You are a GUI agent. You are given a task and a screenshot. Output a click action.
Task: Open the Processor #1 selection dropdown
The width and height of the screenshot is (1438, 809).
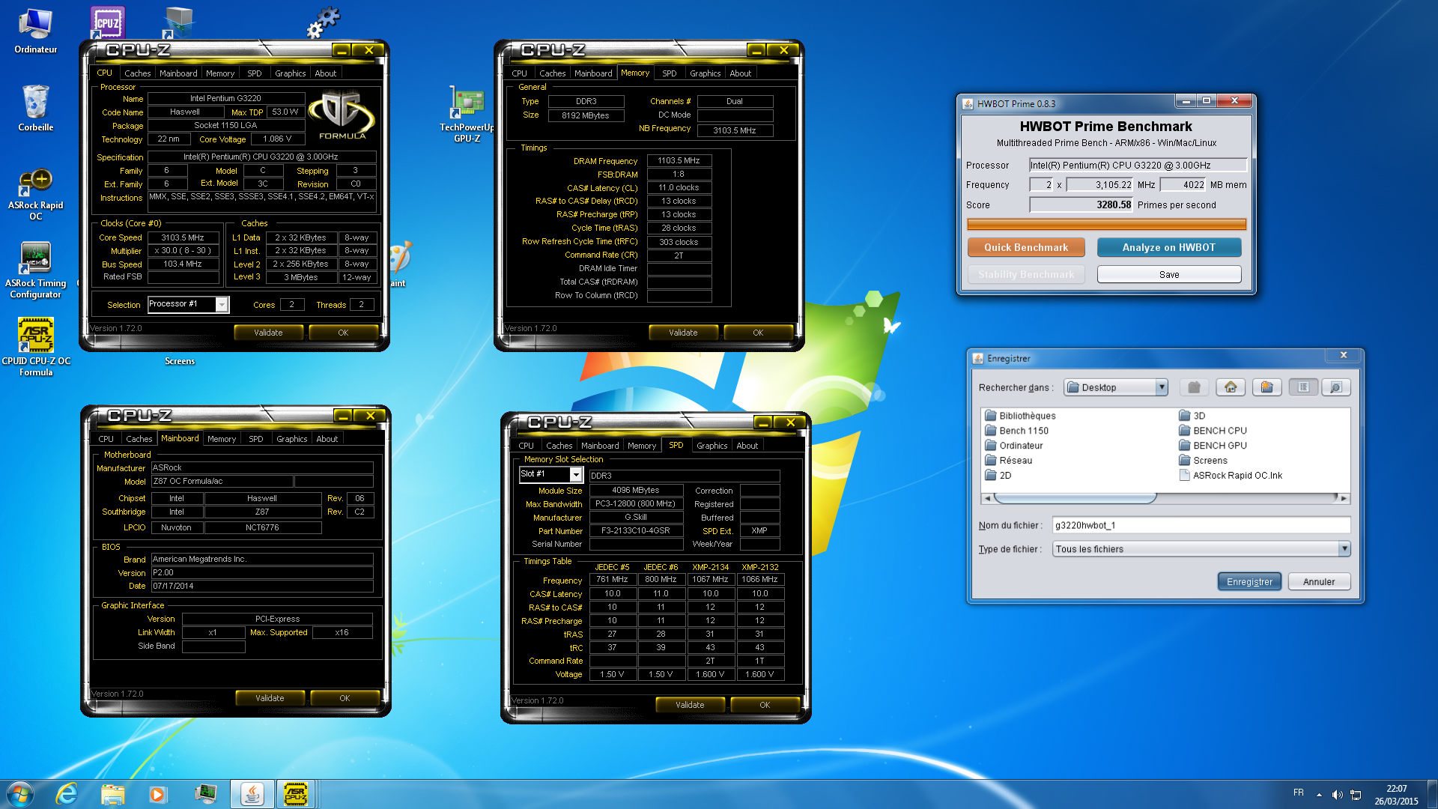point(222,304)
